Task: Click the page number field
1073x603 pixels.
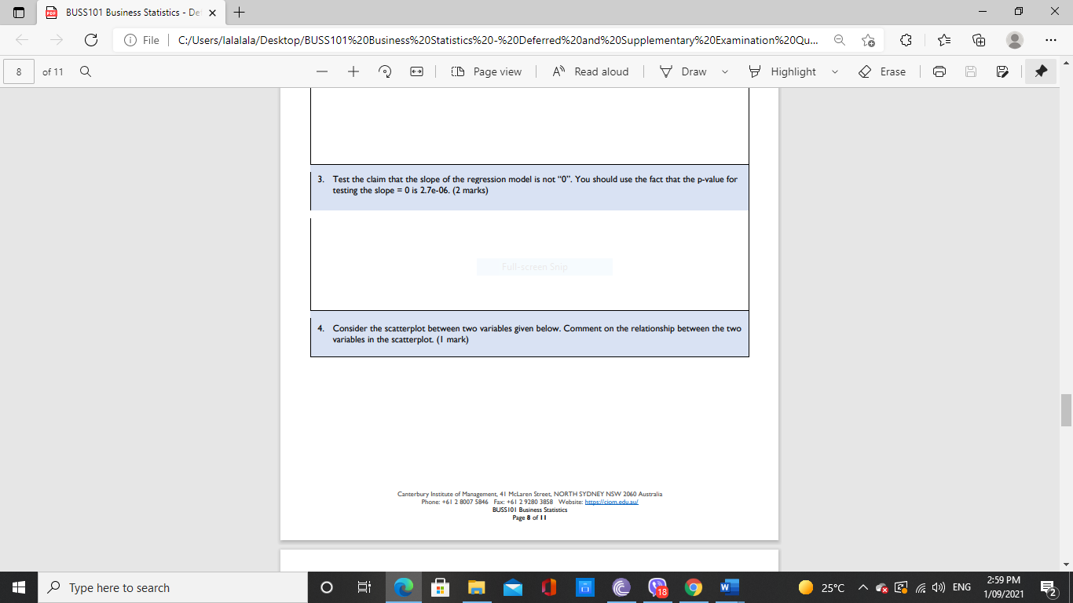Action: click(17, 71)
